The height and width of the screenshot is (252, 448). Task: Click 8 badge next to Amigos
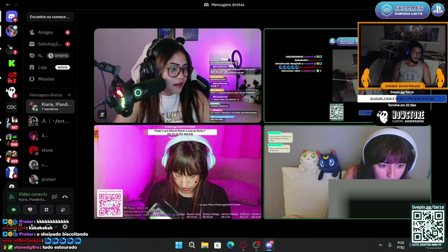68,32
